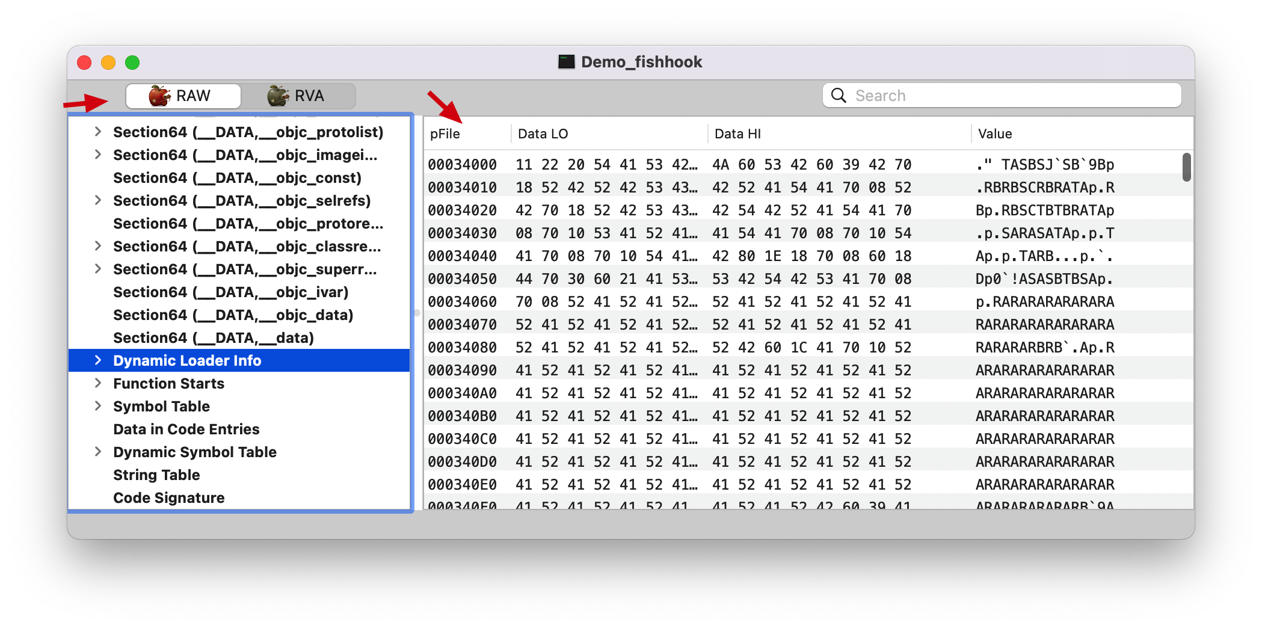This screenshot has height=628, width=1262.
Task: Expand the Symbol Table node
Action: pyautogui.click(x=98, y=406)
